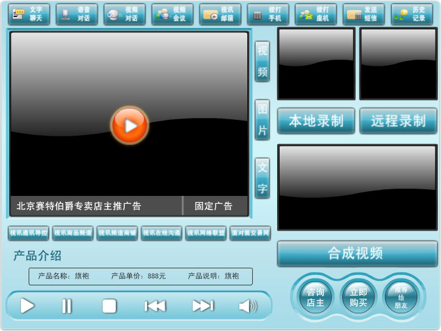The image size is (441, 331).
Task: Click the 合成视频 compose video button
Action: (x=357, y=254)
